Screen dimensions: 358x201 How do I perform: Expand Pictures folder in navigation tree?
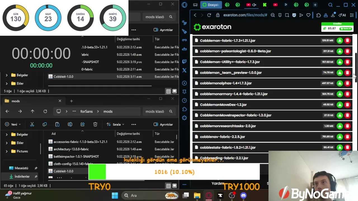pos(7,151)
